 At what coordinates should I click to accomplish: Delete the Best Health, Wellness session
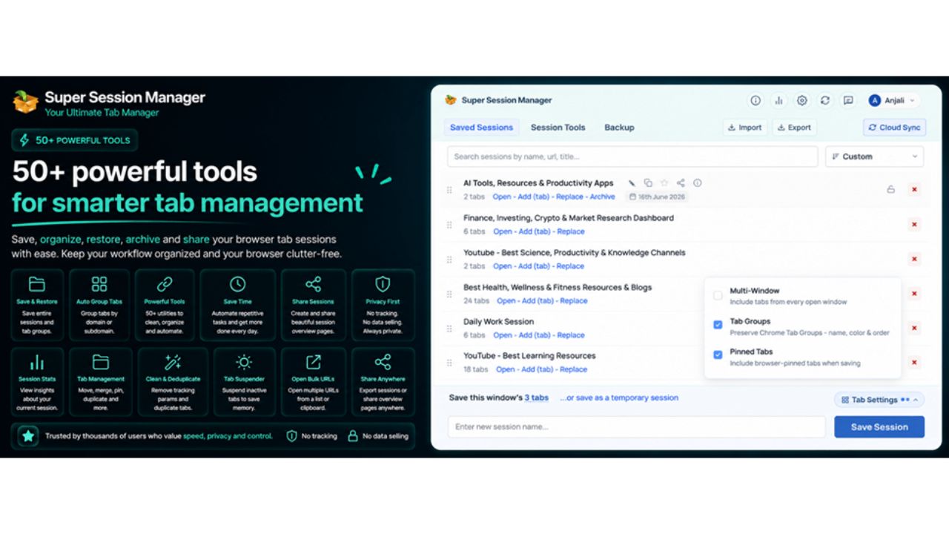click(x=914, y=294)
